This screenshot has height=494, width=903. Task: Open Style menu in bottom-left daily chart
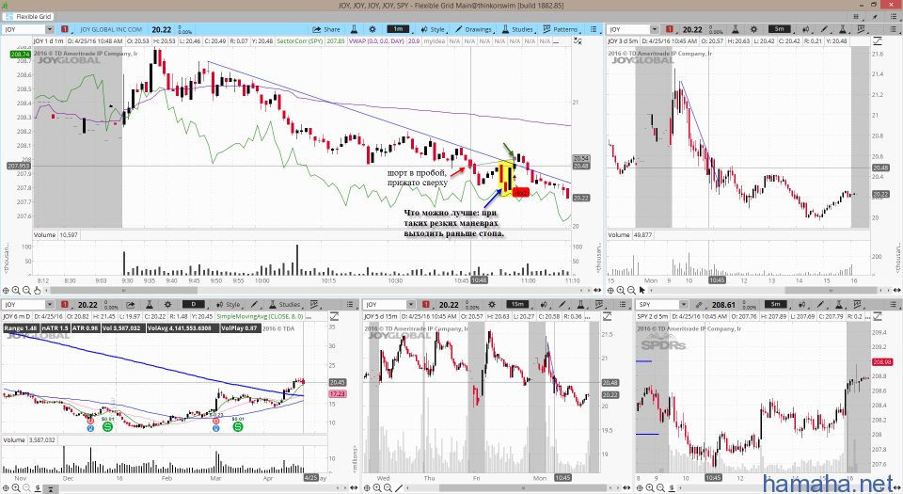tap(228, 305)
